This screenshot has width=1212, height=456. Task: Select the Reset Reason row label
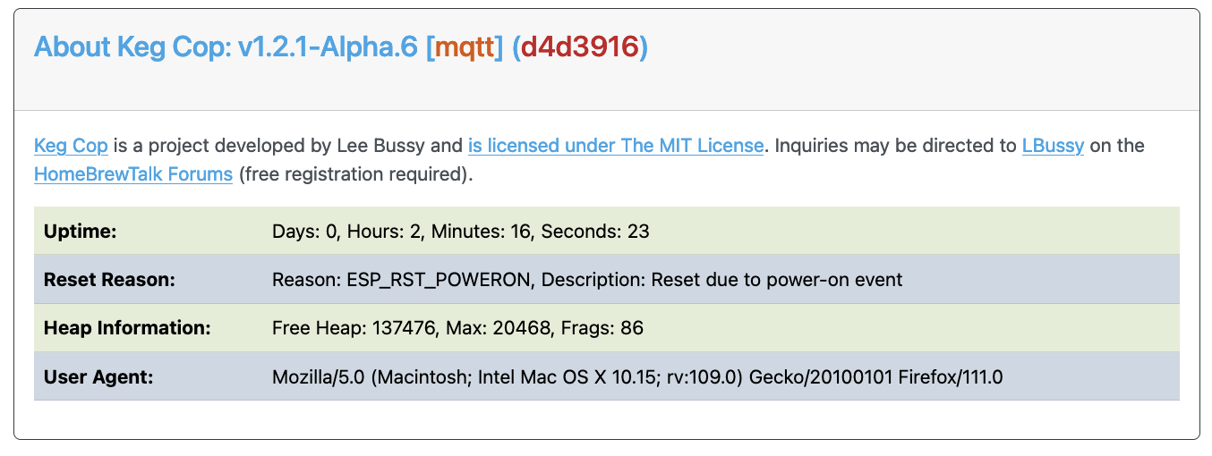109,280
